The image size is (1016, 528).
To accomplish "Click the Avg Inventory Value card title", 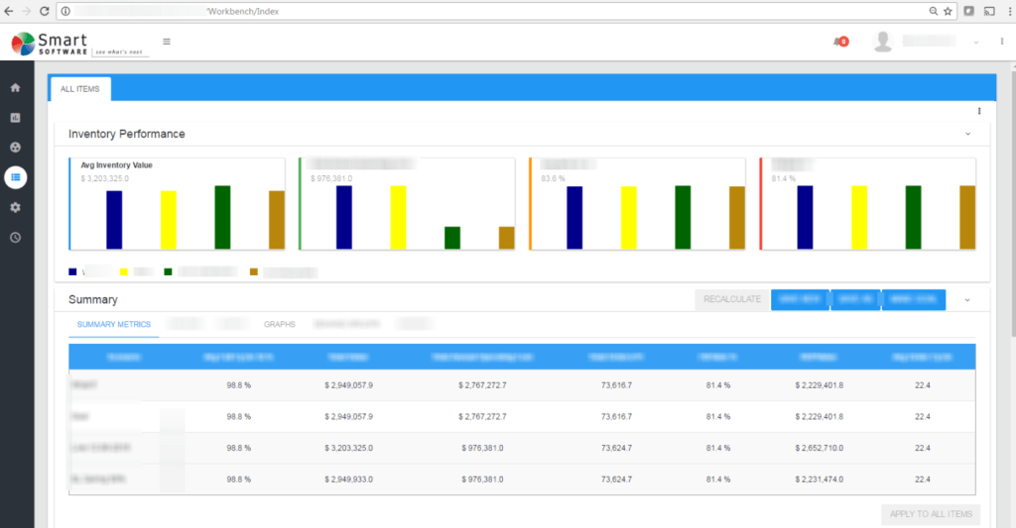I will click(x=117, y=165).
